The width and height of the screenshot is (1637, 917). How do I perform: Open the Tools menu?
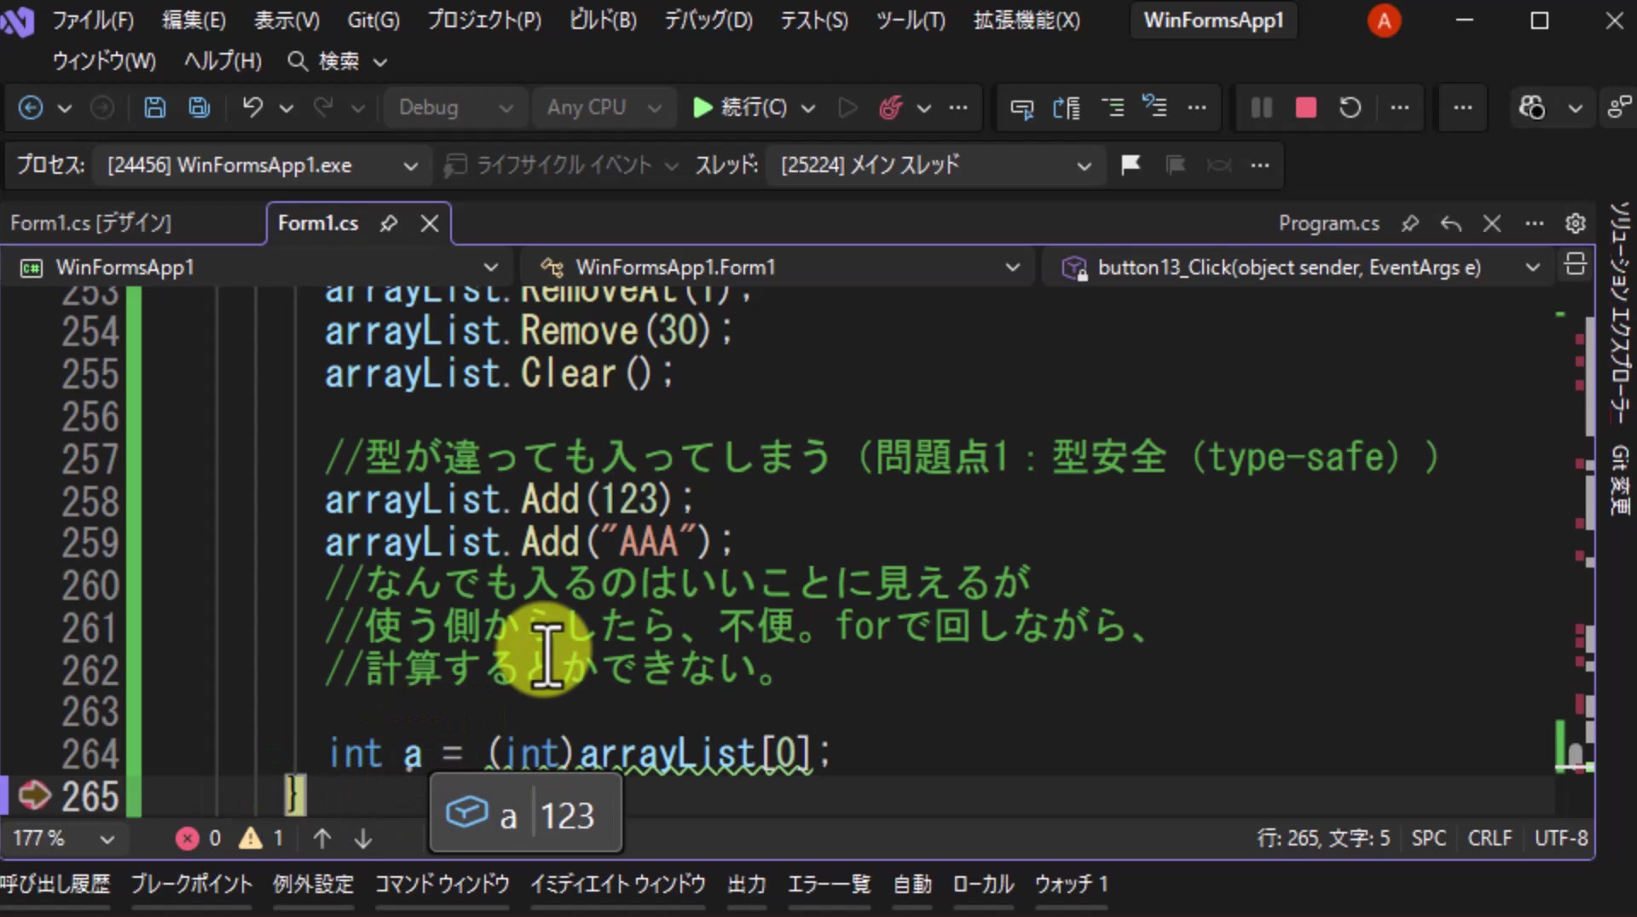tap(911, 20)
